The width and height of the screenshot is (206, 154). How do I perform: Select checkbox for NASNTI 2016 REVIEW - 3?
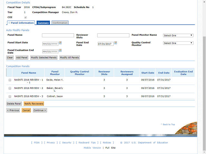coord(10,96)
